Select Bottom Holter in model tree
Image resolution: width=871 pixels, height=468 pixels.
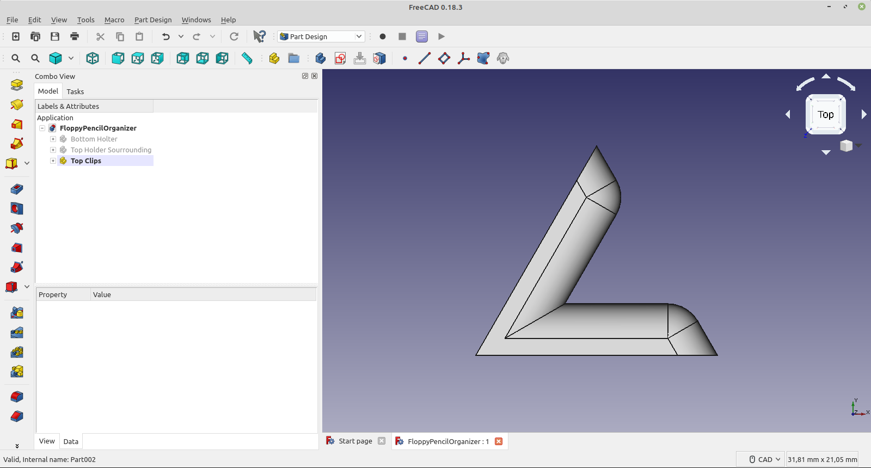pos(94,139)
